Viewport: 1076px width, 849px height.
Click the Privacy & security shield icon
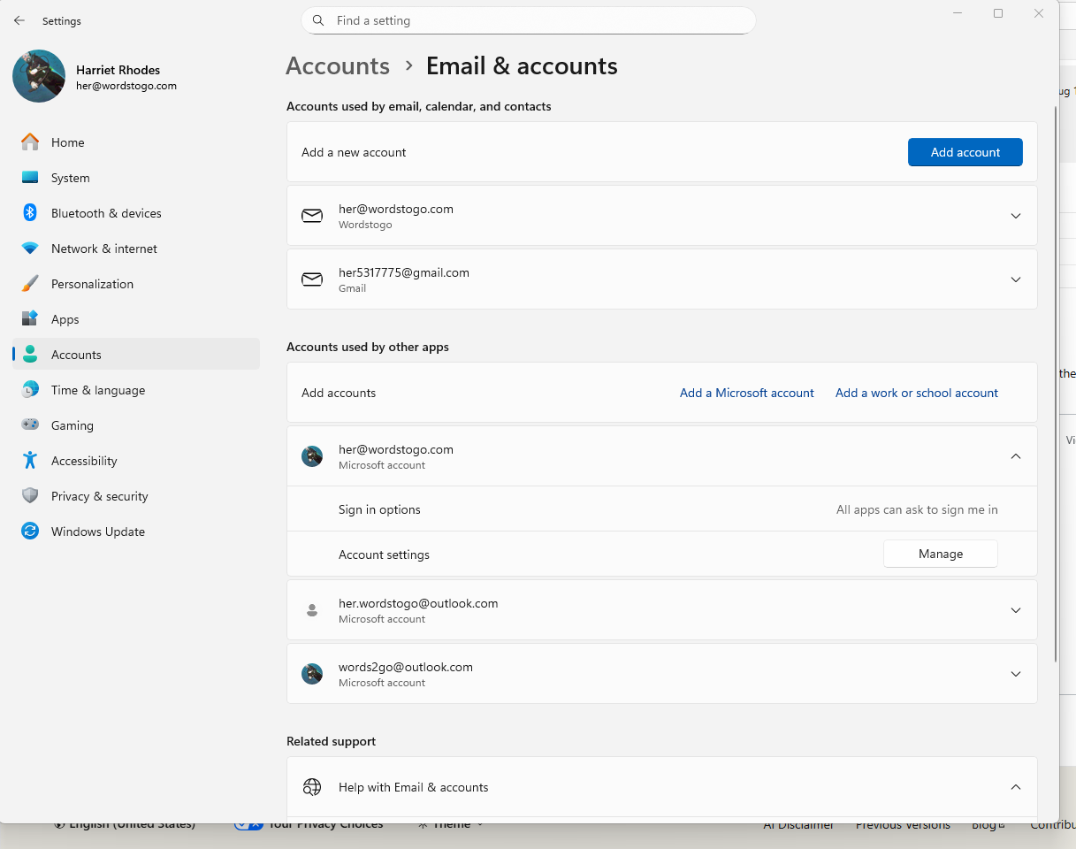point(30,496)
